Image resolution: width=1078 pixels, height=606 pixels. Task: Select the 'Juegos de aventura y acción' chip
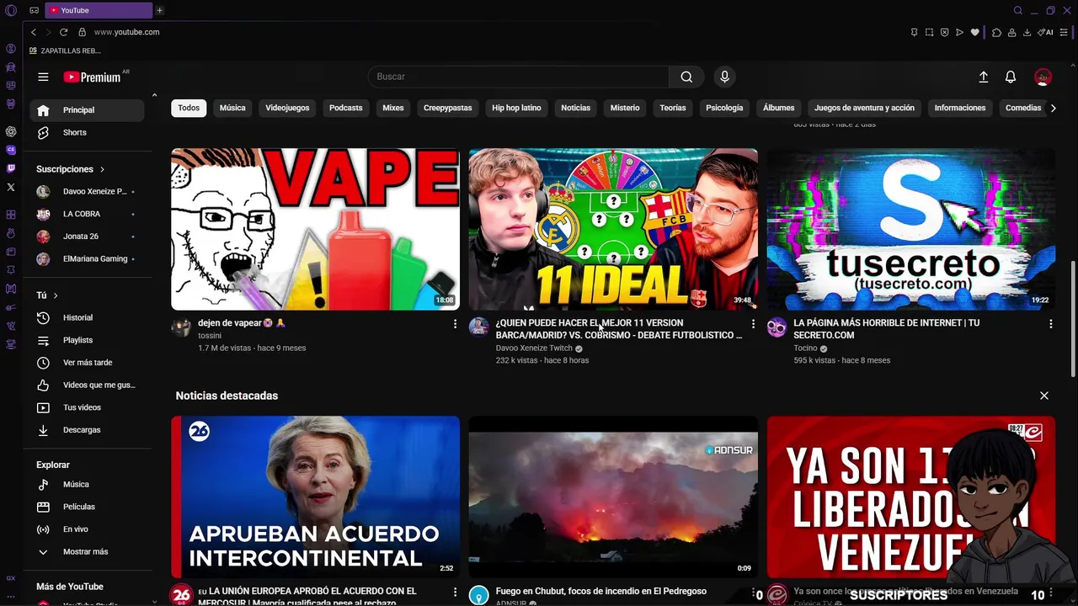click(x=864, y=108)
